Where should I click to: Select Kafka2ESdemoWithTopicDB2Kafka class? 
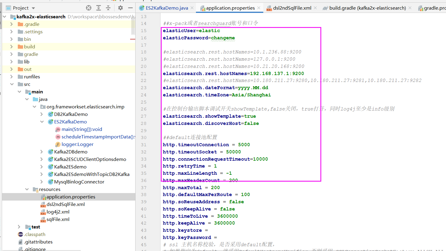(92, 174)
